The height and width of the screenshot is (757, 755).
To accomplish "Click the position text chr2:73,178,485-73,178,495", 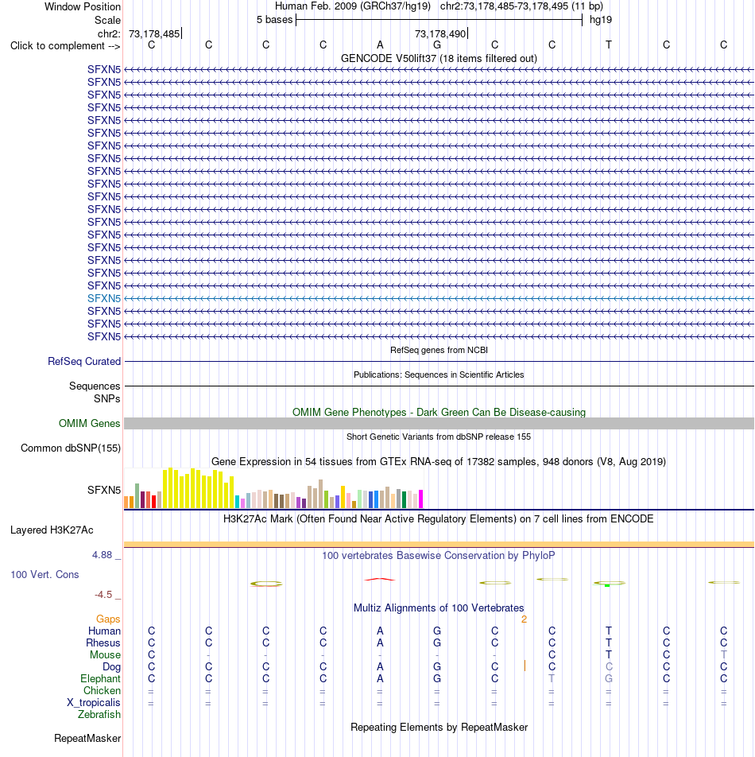I will tap(504, 6).
